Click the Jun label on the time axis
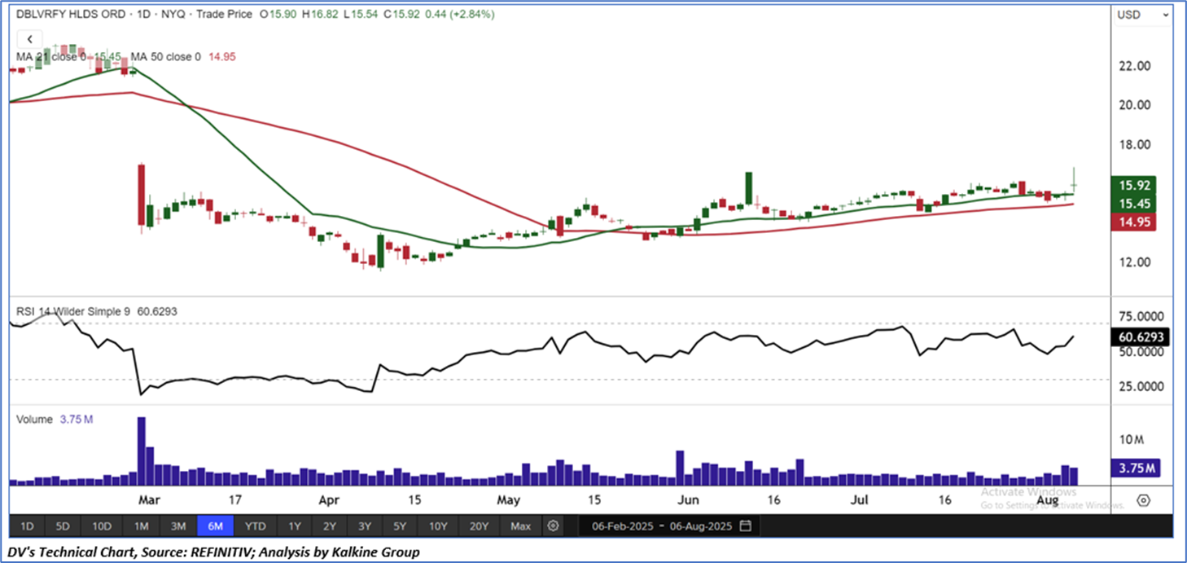 [689, 500]
